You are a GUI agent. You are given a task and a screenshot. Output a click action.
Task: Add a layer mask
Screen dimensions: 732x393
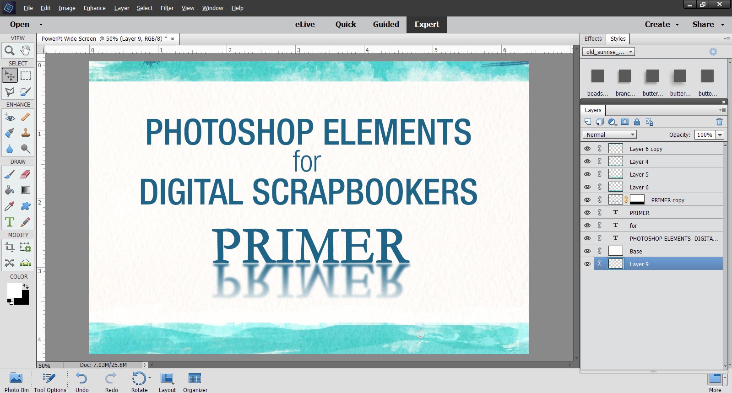[x=625, y=122]
